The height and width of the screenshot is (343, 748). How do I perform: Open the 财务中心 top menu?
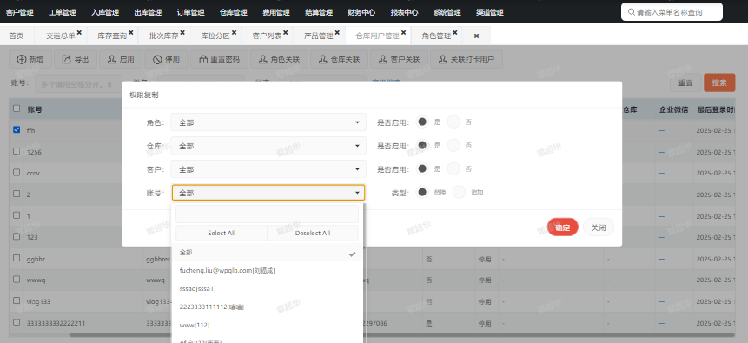[x=361, y=13]
